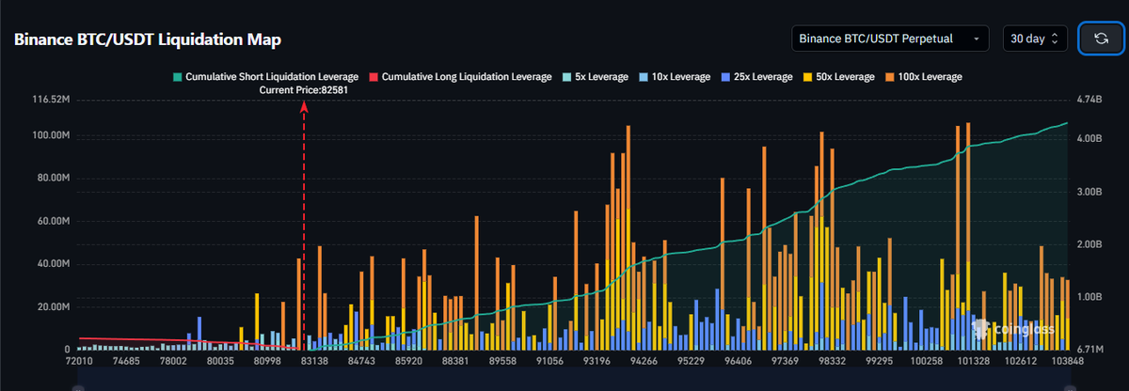
Task: Toggle Cumulative Short Liquidation Leverage legend
Action: click(x=265, y=76)
